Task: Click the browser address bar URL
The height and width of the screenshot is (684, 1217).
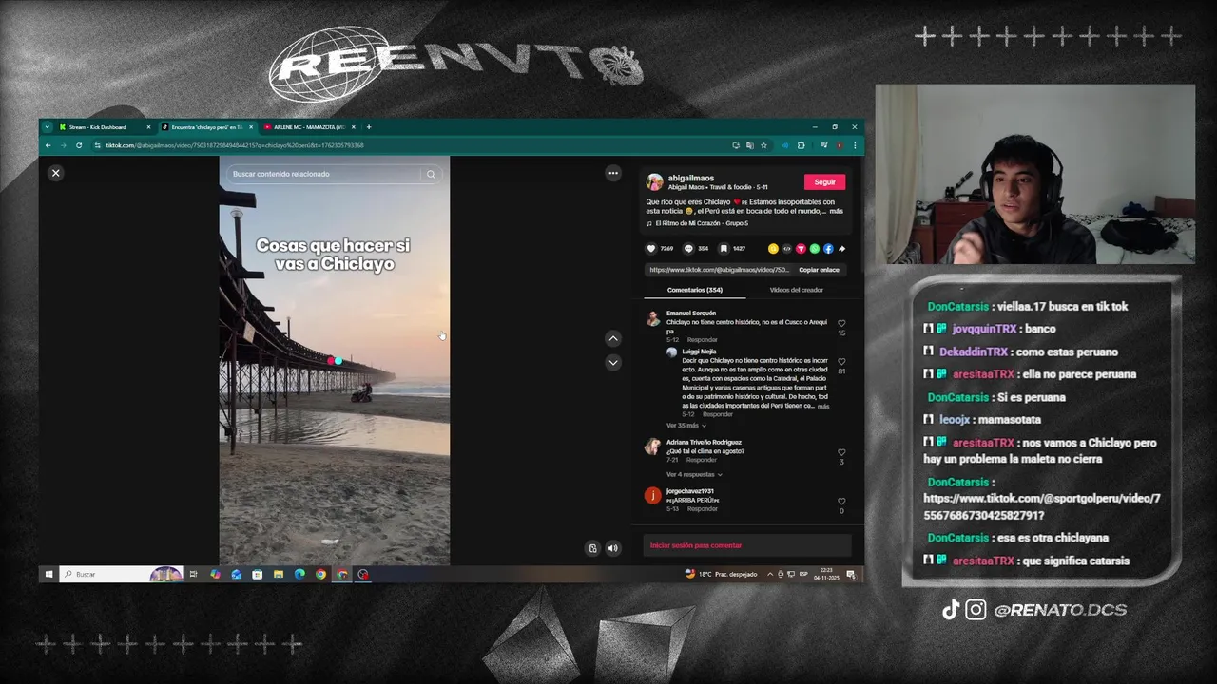Action: click(x=235, y=145)
